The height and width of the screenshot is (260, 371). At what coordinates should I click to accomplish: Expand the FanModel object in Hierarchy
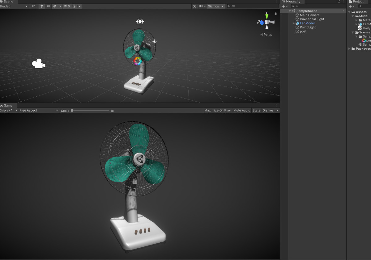tap(293, 23)
